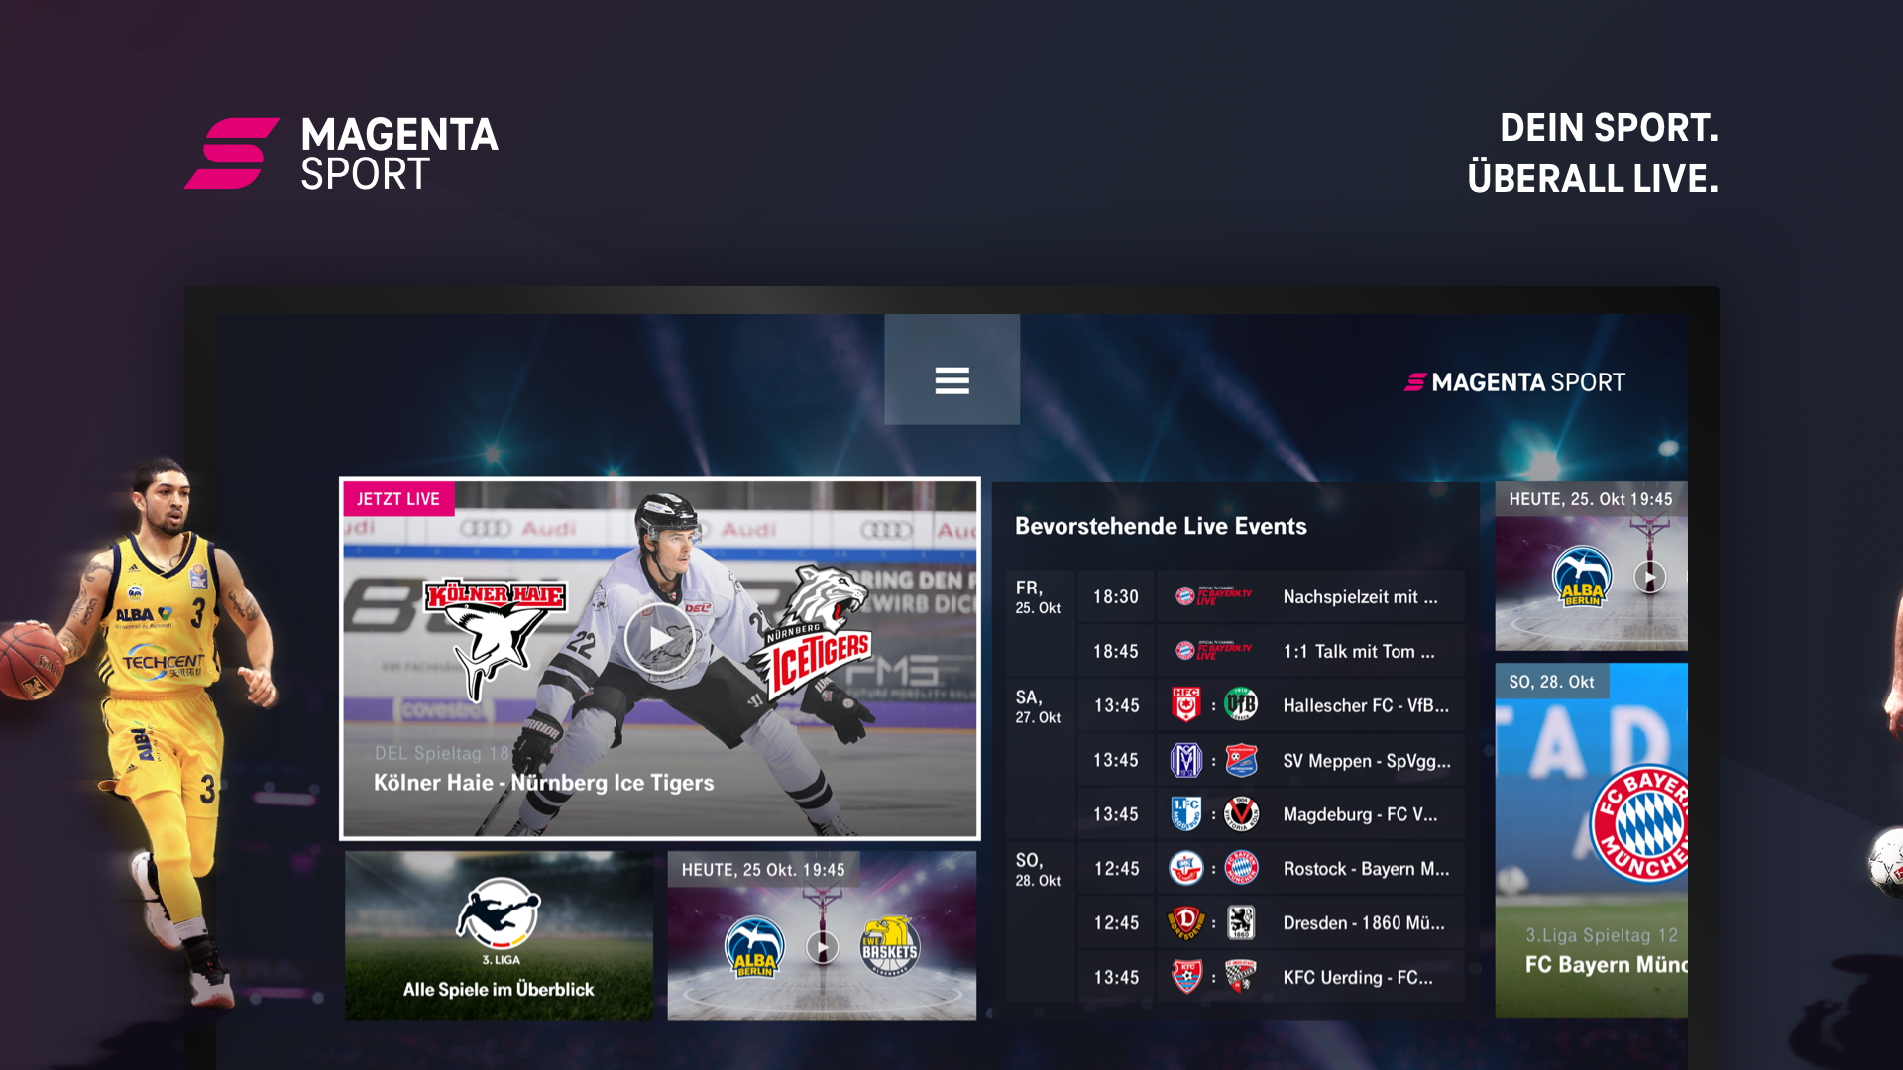
Task: Open the KFC Uerding - FC... match
Action: 1271,977
